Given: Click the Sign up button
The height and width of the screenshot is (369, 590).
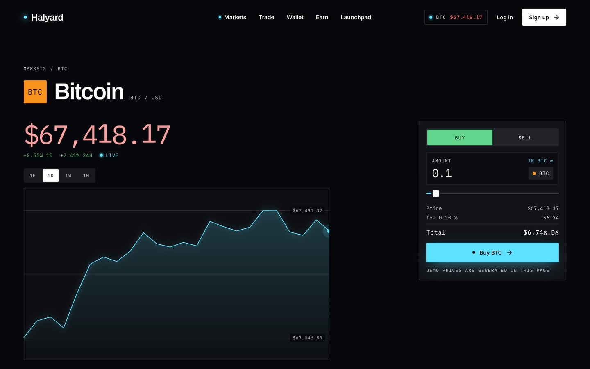Looking at the screenshot, I should (x=544, y=17).
